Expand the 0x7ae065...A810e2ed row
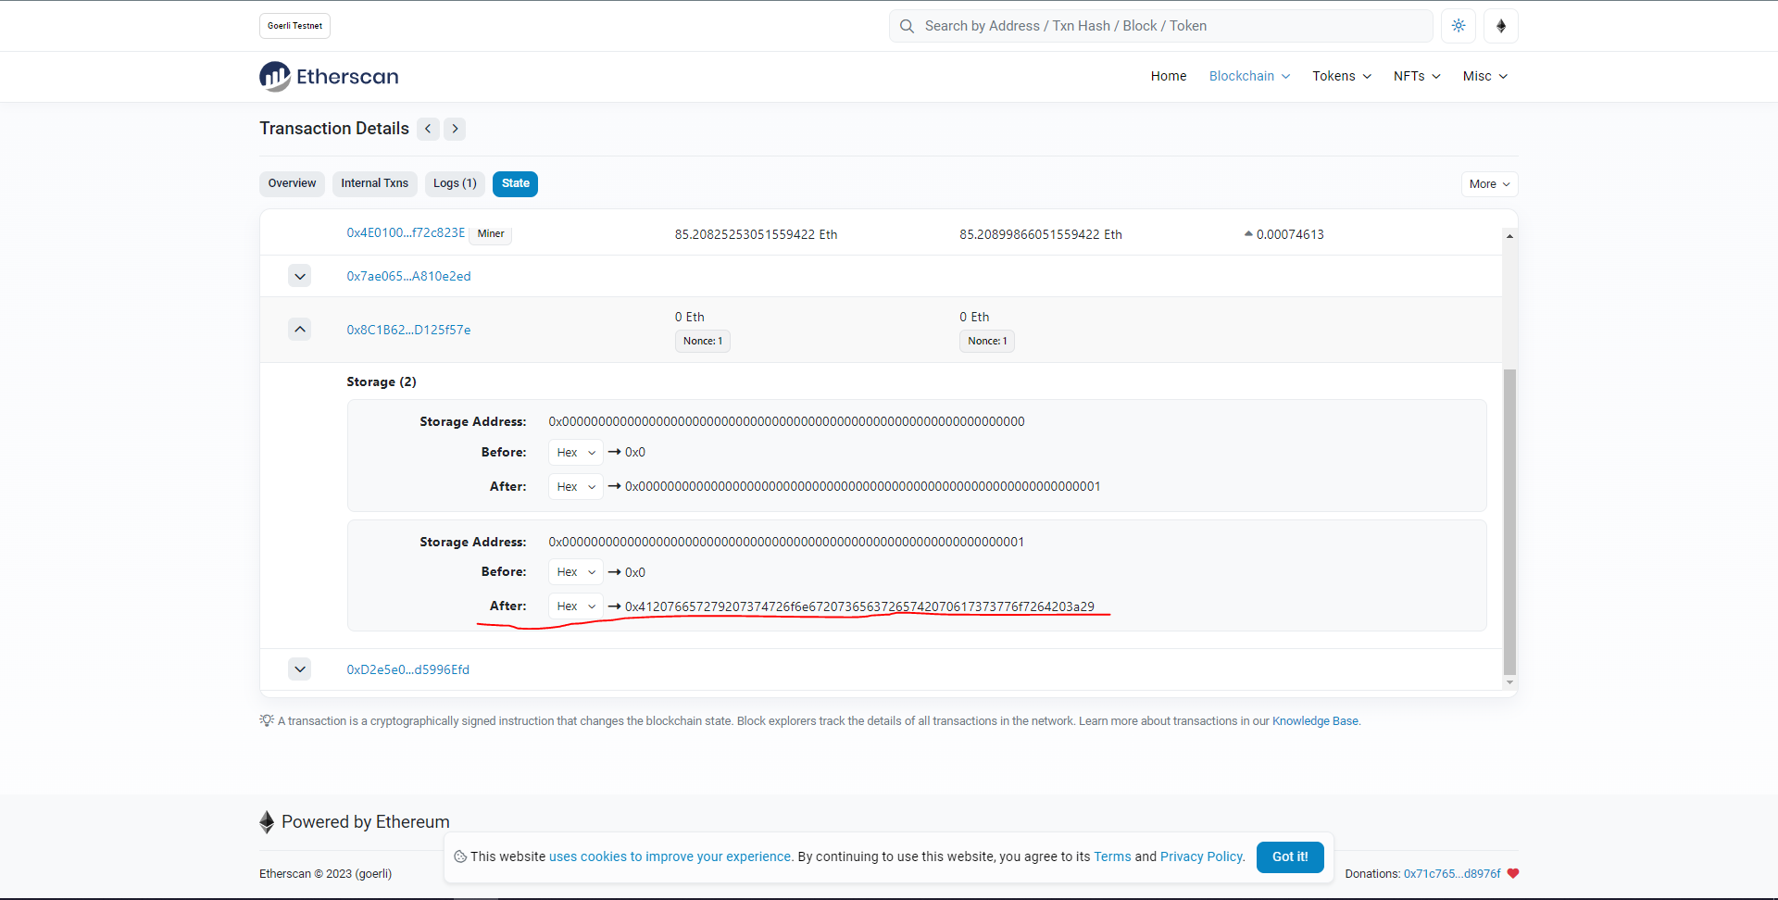Viewport: 1778px width, 900px height. [299, 276]
